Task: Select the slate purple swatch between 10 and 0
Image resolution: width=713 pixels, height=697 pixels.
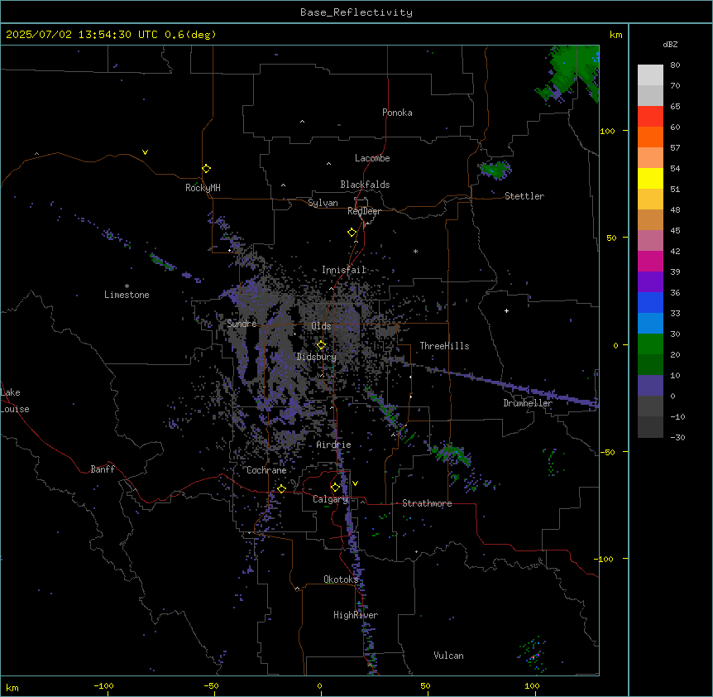Action: 650,386
